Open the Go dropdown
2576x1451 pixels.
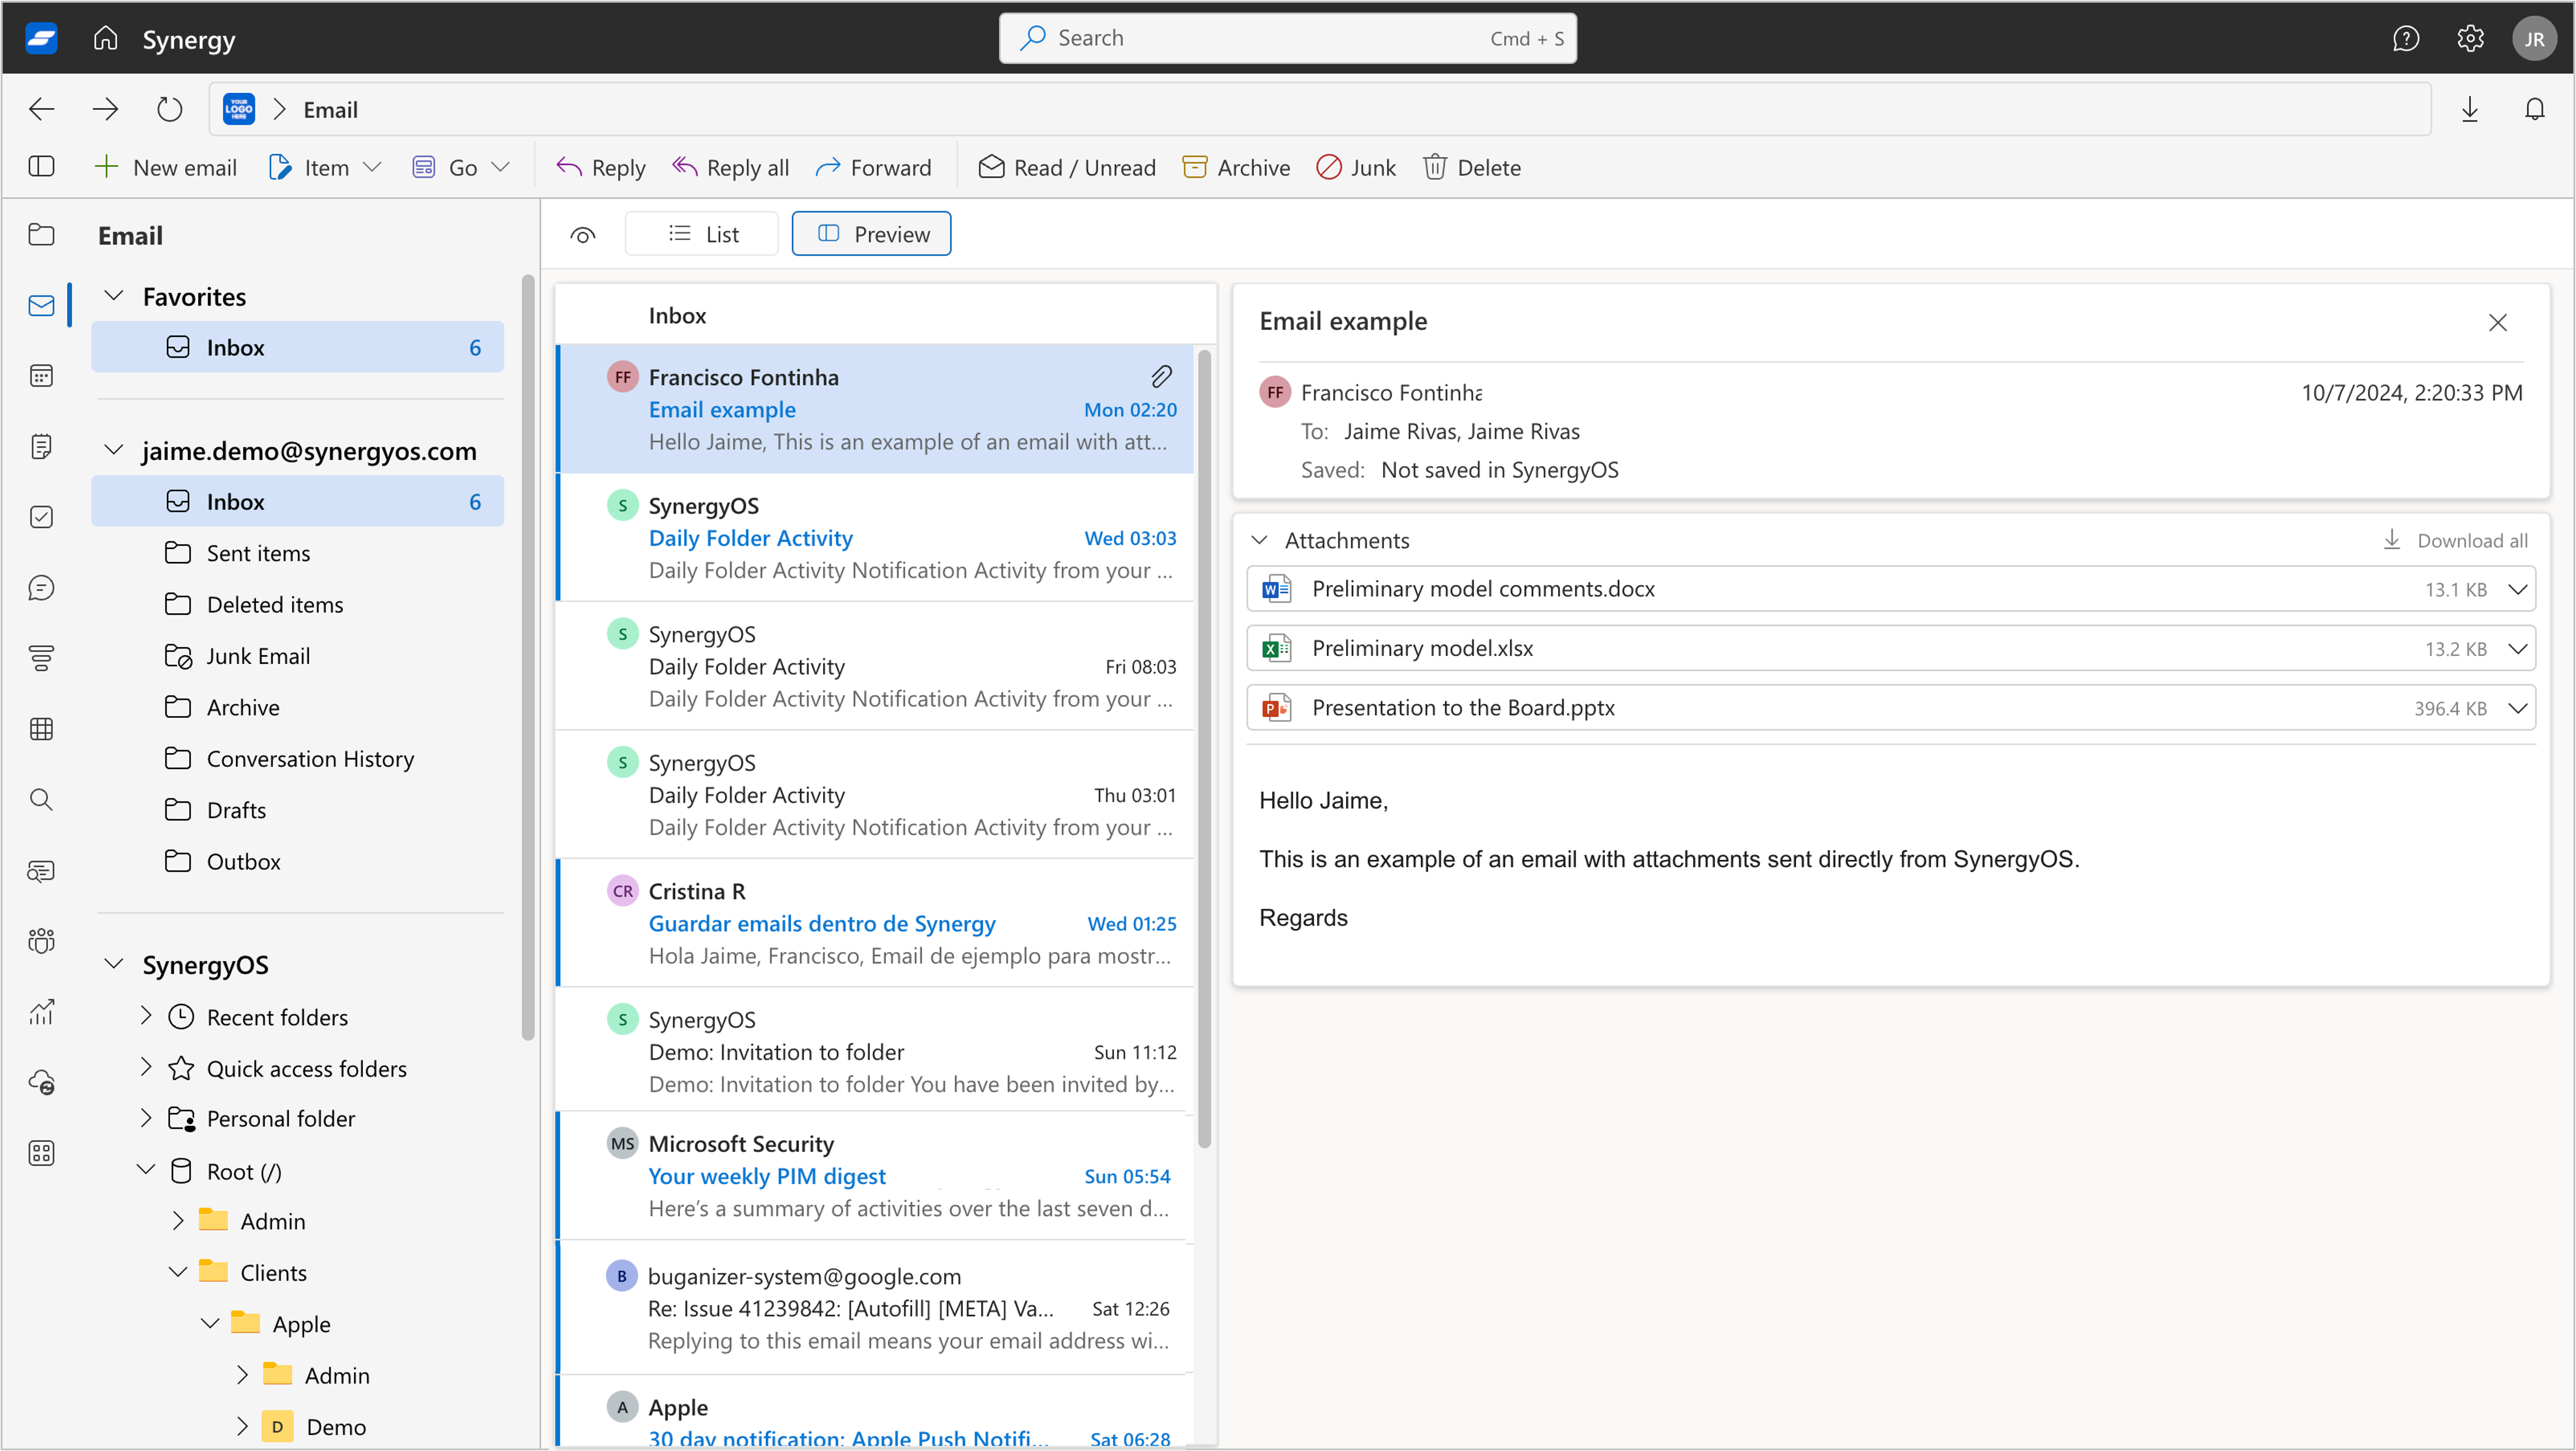pyautogui.click(x=461, y=167)
